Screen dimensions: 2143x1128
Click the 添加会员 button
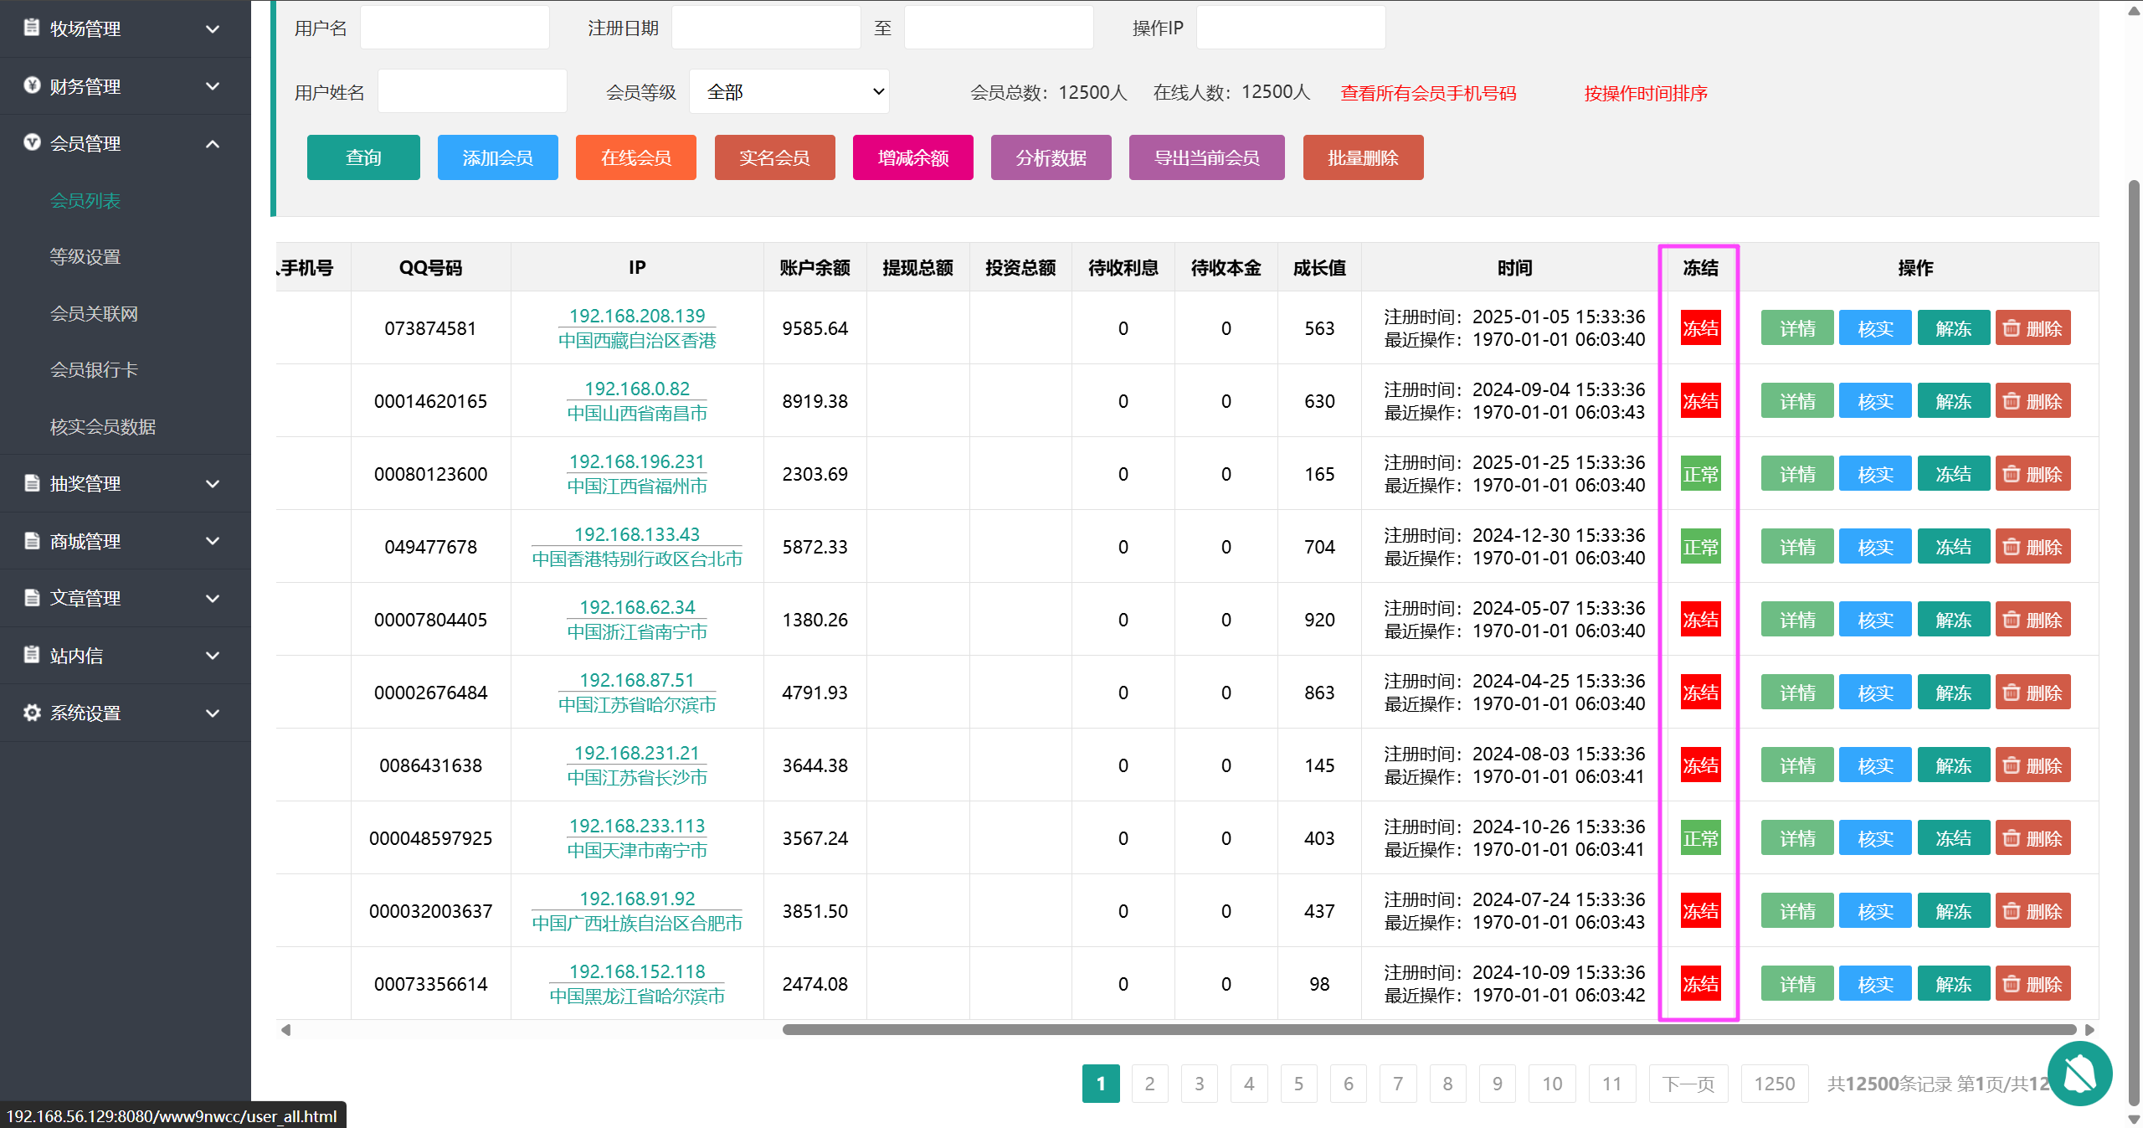tap(498, 157)
